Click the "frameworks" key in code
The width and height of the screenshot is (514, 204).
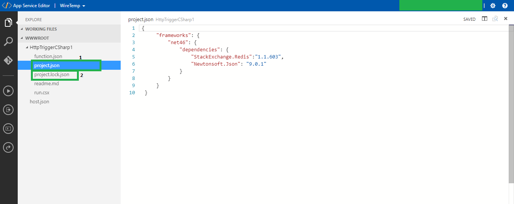pos(173,35)
